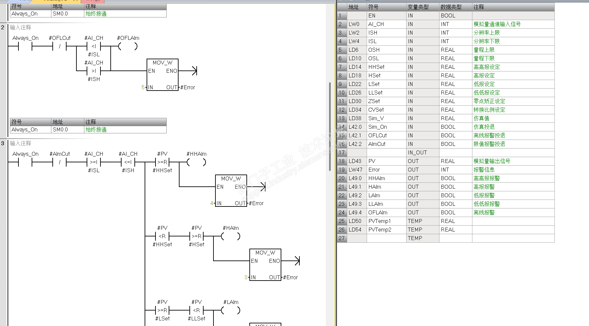Screen dimensions: 589x326
Task: Click the Sim_V symbol cell
Action: (x=386, y=118)
